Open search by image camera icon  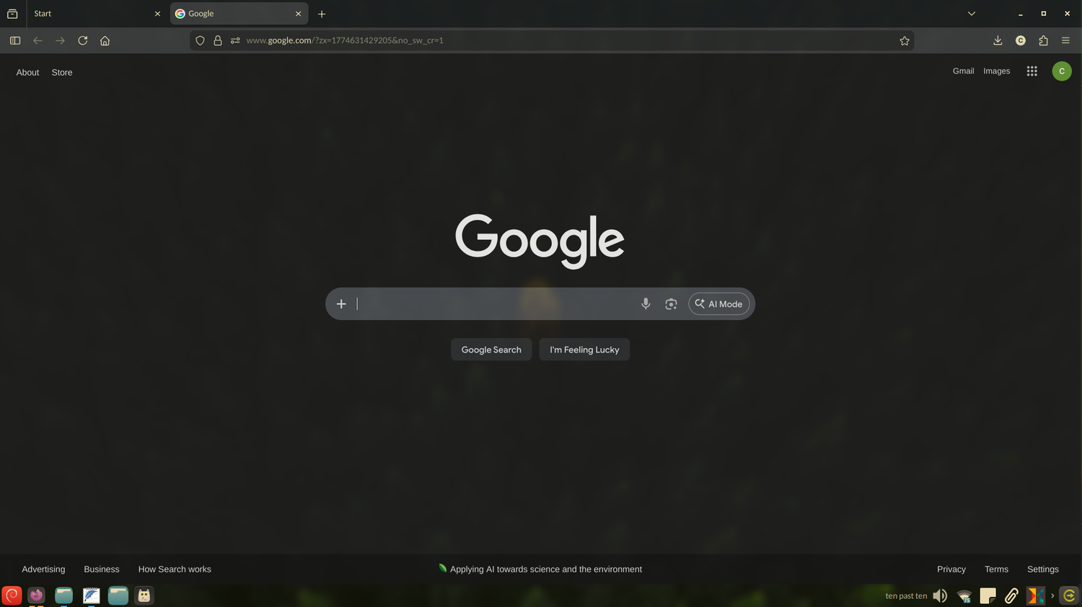tap(671, 304)
